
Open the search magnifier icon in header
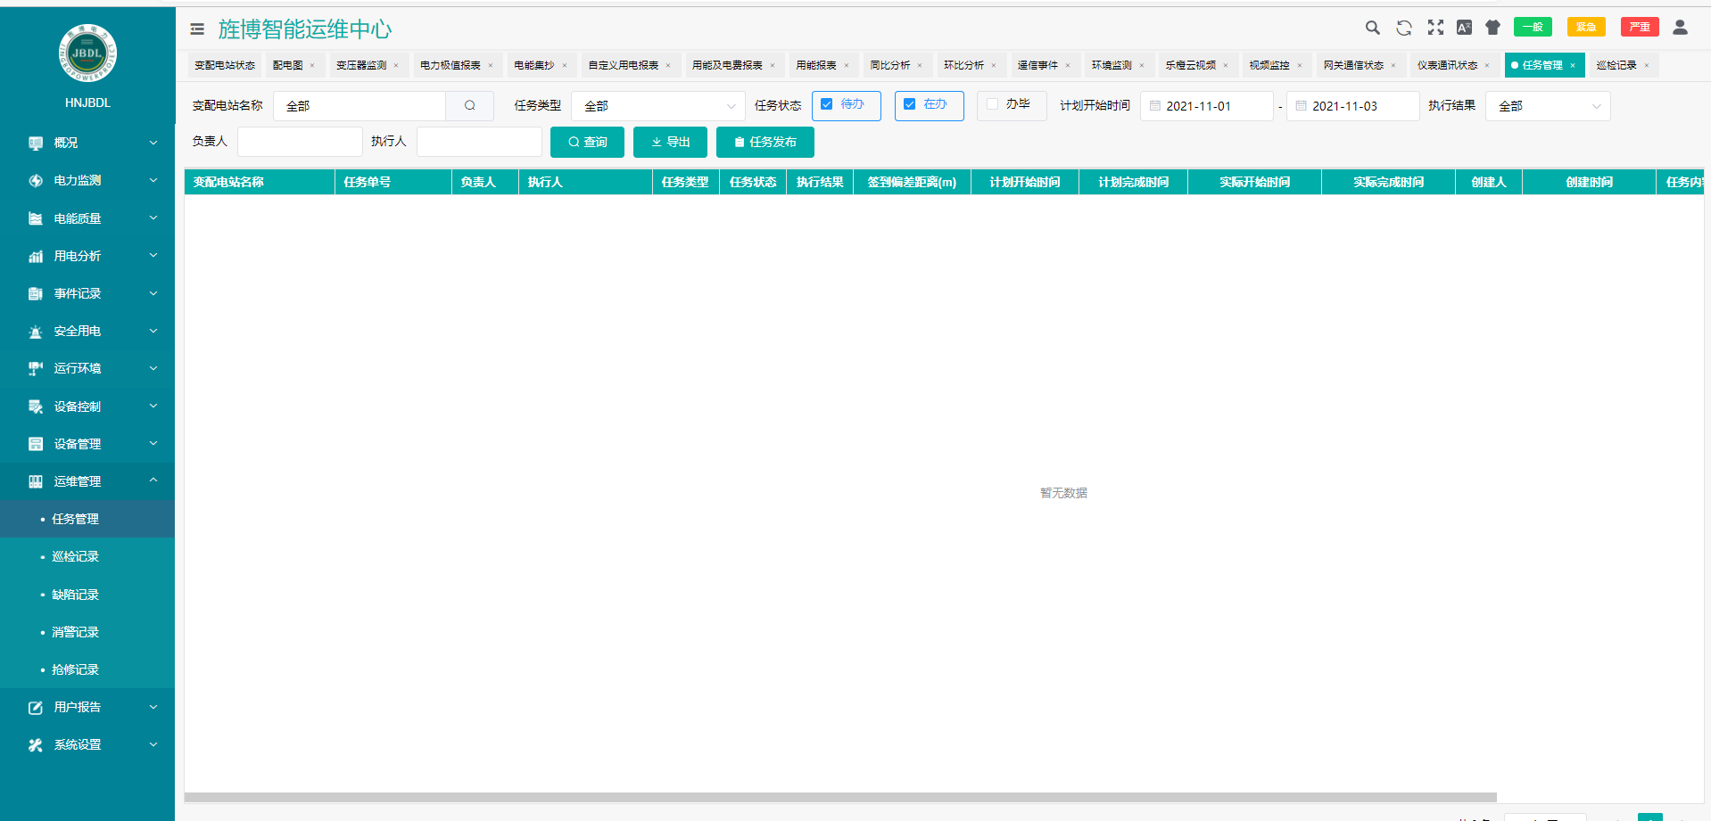point(1373,28)
